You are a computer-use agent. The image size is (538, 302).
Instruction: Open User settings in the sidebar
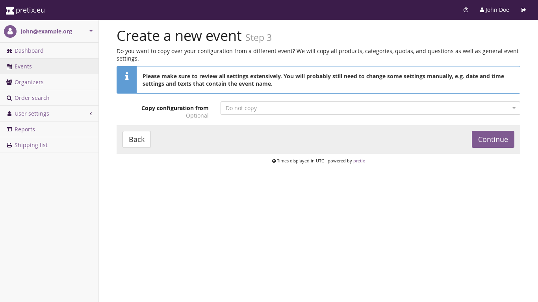pyautogui.click(x=32, y=114)
